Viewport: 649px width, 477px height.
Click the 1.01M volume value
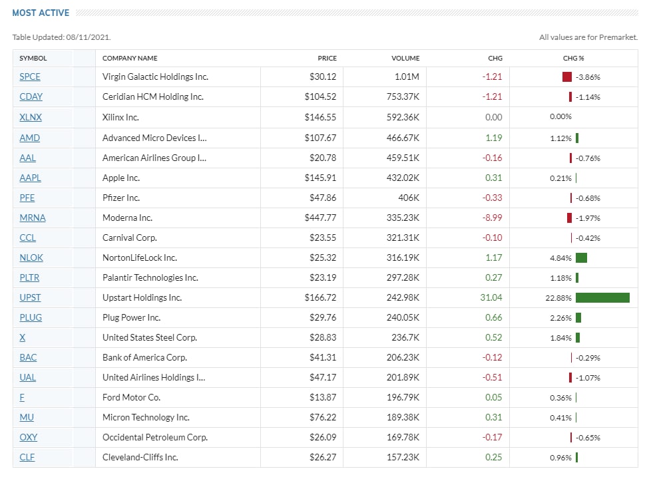407,77
